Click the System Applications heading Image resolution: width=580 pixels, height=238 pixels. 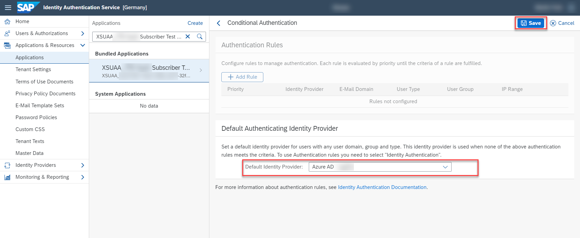(x=120, y=94)
